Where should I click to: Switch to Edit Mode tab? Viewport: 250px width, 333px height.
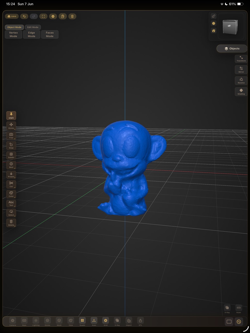click(x=33, y=27)
